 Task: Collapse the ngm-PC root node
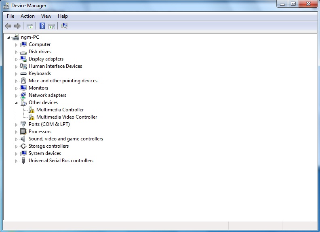coord(8,38)
